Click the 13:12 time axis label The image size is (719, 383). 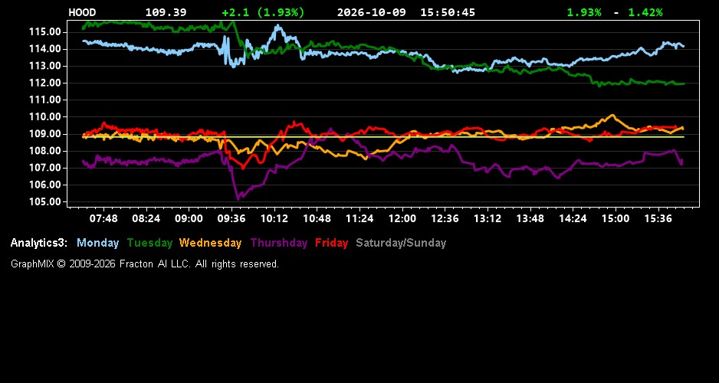[x=488, y=218]
